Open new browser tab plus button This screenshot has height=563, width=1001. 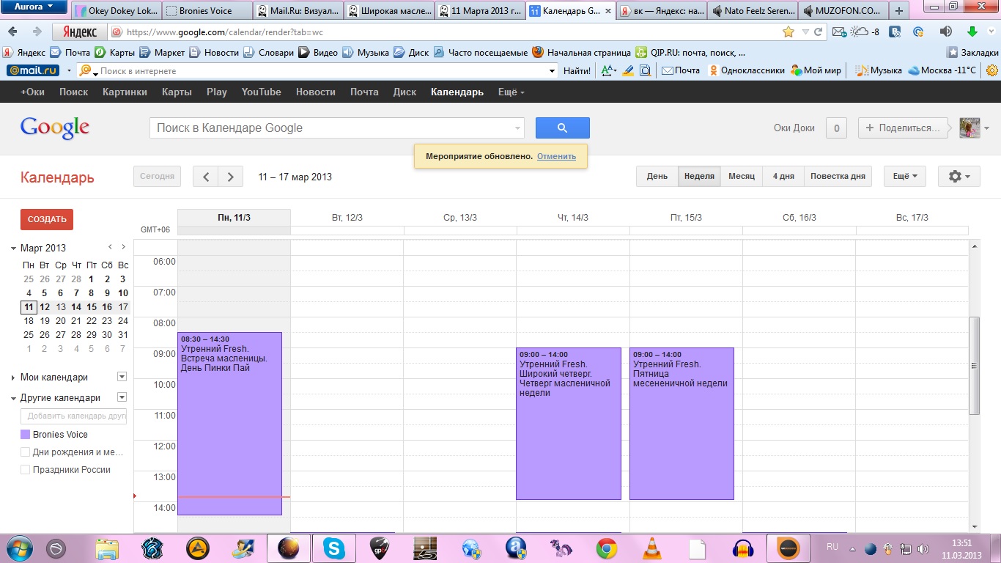898,11
